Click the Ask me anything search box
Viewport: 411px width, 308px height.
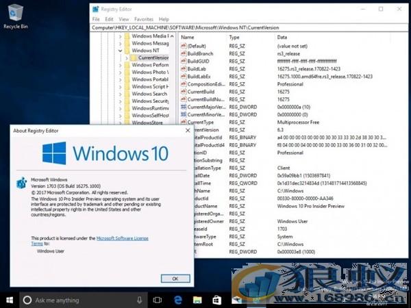click(83, 300)
